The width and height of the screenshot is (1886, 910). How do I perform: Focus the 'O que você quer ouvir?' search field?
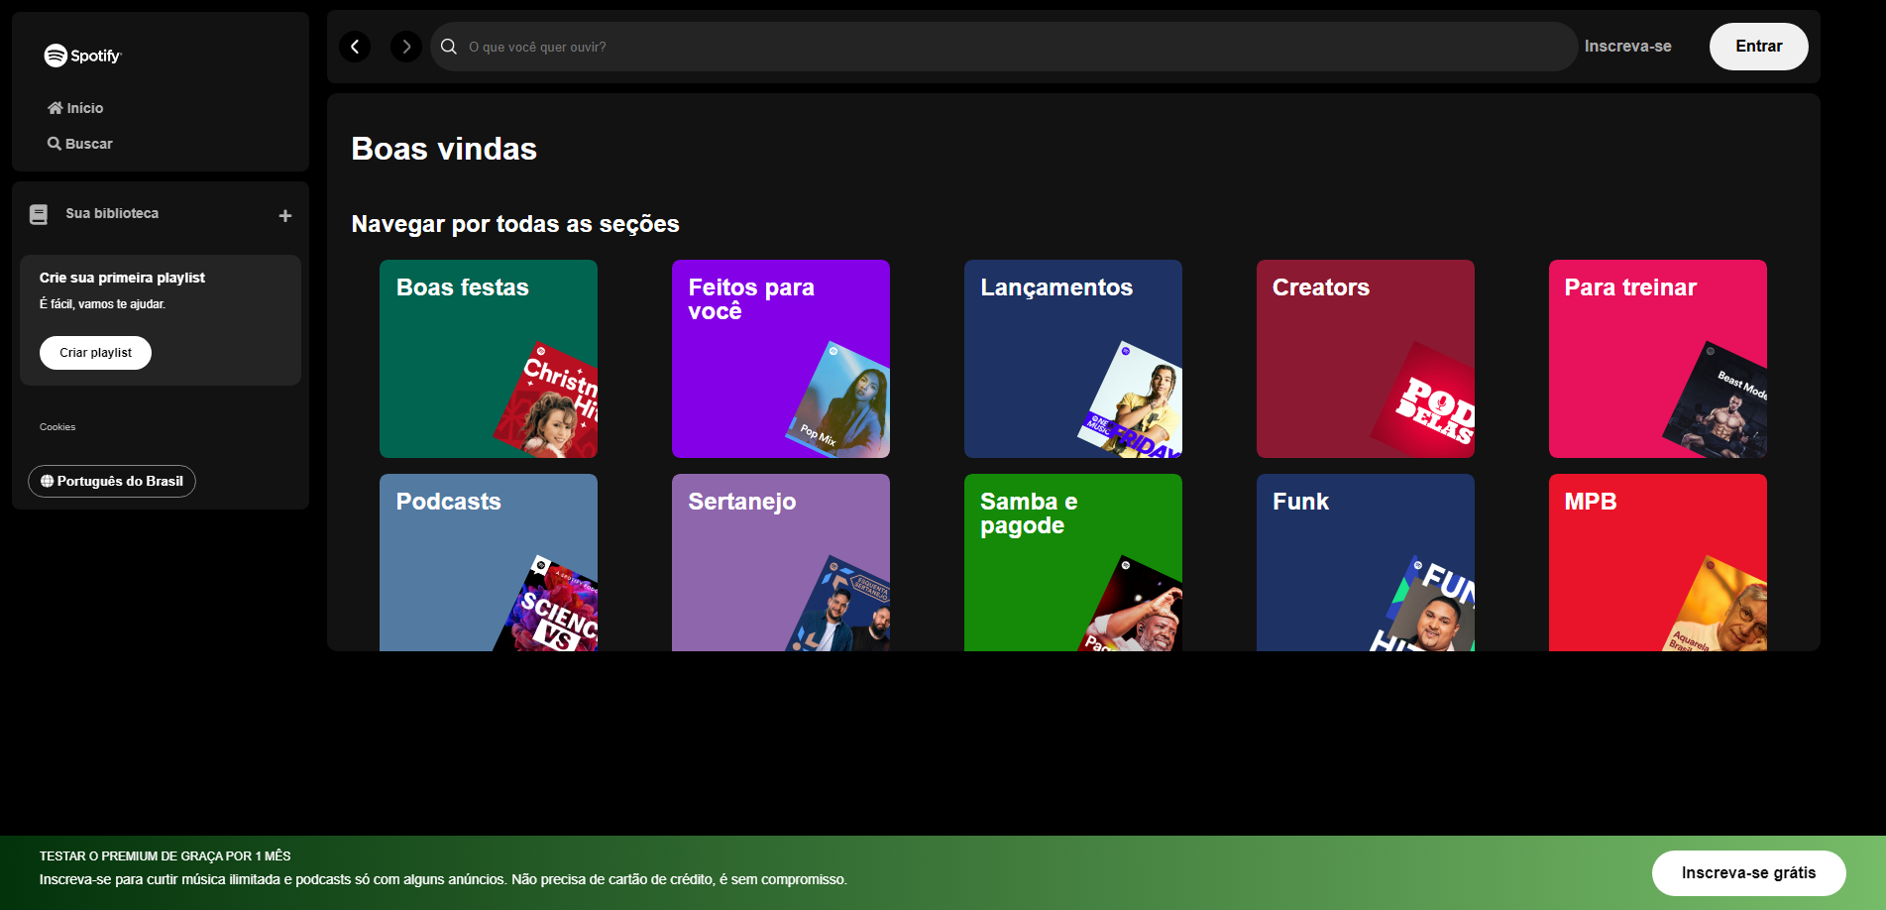(1003, 47)
